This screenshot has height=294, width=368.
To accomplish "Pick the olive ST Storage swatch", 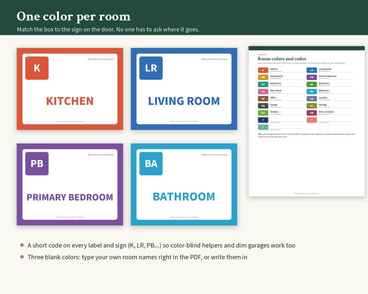I will pos(311,106).
